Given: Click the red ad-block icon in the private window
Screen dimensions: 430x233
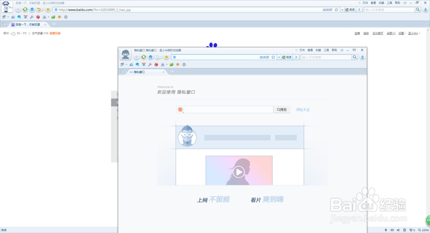Looking at the screenshot, I should (156, 64).
